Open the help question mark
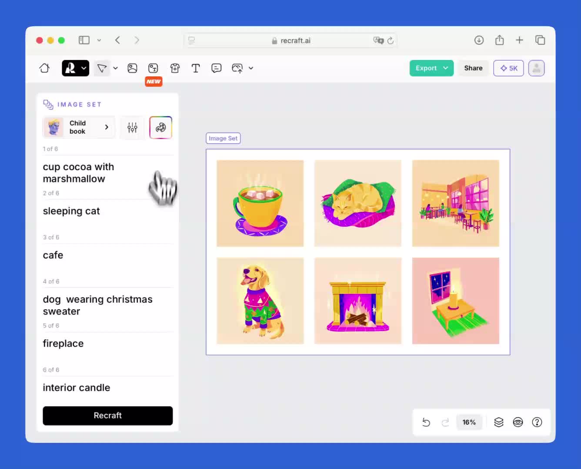The width and height of the screenshot is (581, 469). coord(537,422)
